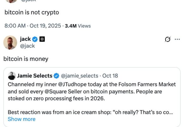The height and width of the screenshot is (127, 190).
Task: Open jack's profile via bold display name
Action: (x=25, y=39)
